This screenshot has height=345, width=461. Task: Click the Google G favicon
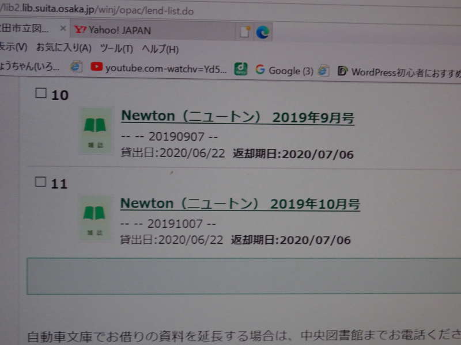(260, 70)
